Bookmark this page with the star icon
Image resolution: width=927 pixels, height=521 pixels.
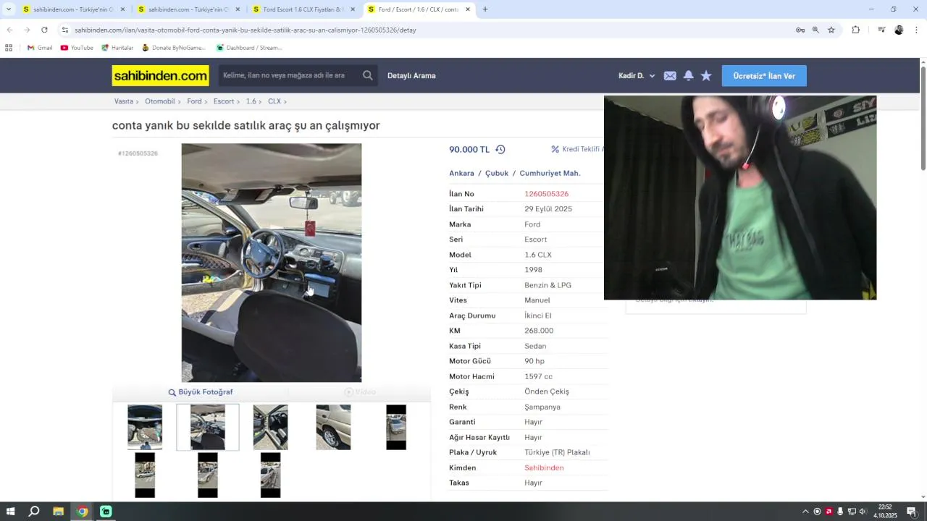831,30
